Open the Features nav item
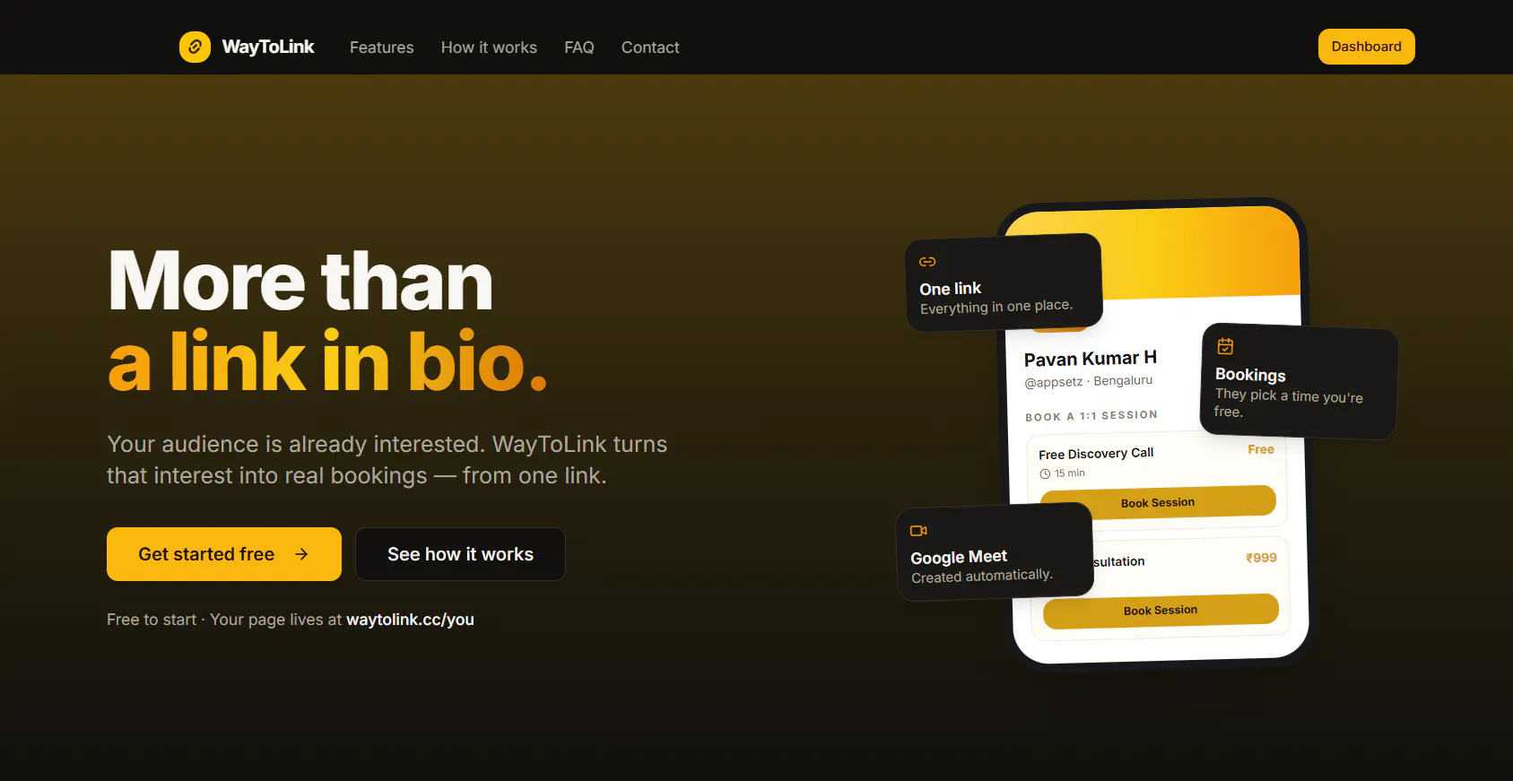This screenshot has width=1513, height=781. pos(381,48)
